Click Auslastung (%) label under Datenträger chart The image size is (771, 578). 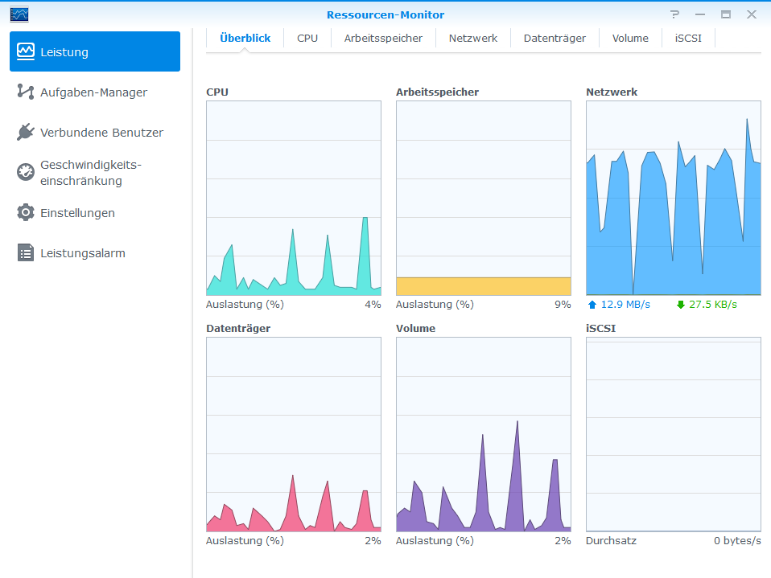click(x=245, y=541)
